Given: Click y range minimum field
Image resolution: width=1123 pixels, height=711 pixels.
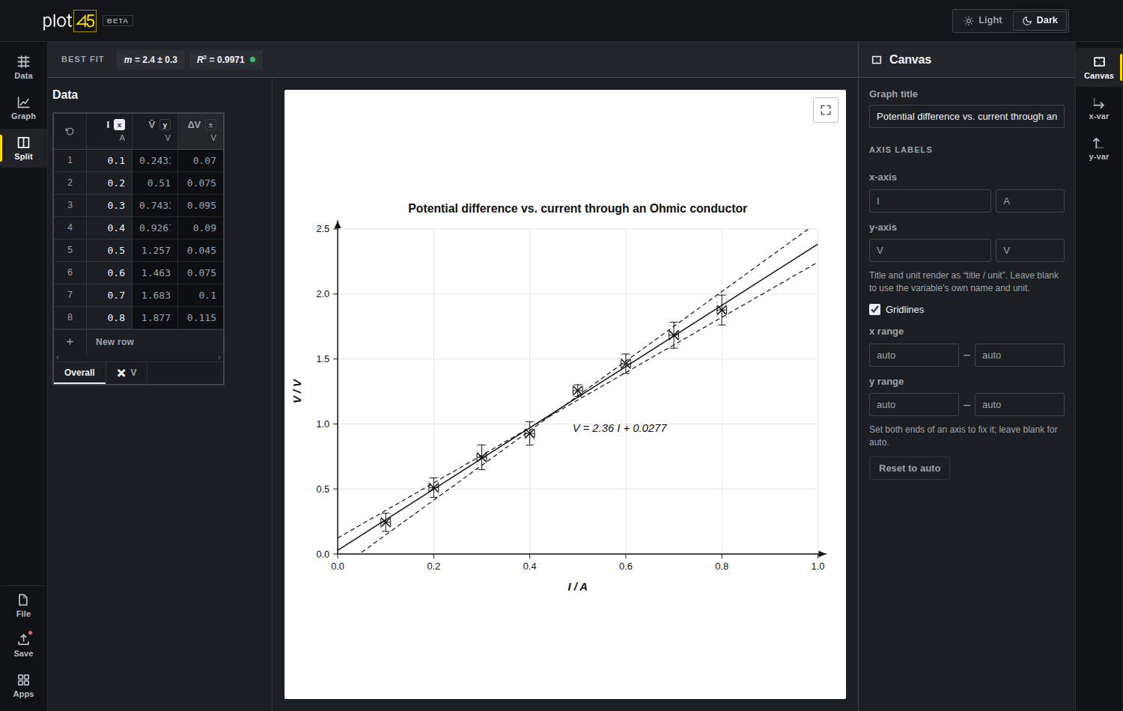Looking at the screenshot, I should click(x=913, y=405).
